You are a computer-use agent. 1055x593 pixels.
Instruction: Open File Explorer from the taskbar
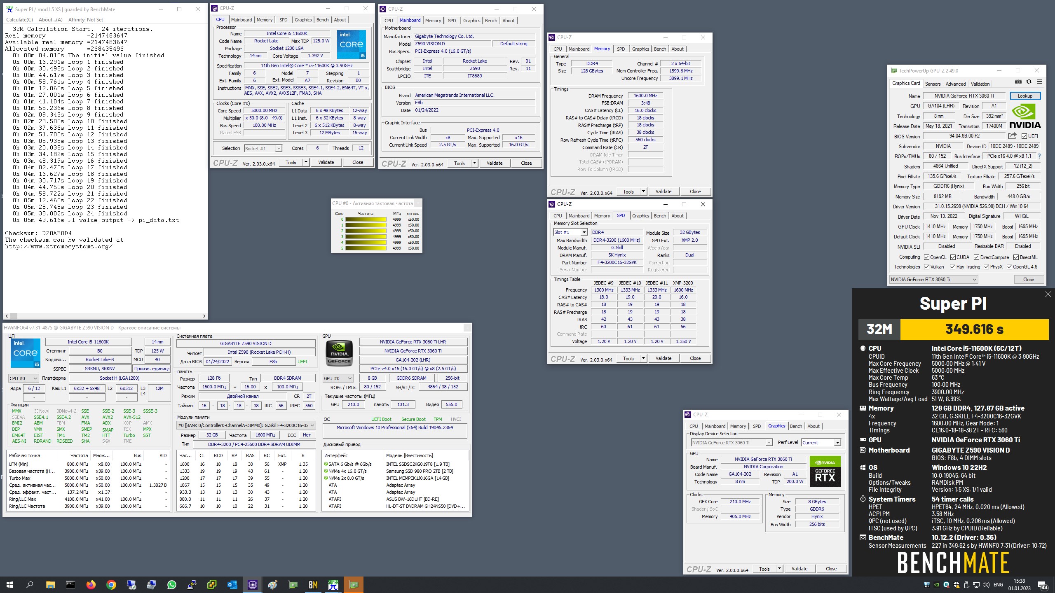tap(50, 584)
